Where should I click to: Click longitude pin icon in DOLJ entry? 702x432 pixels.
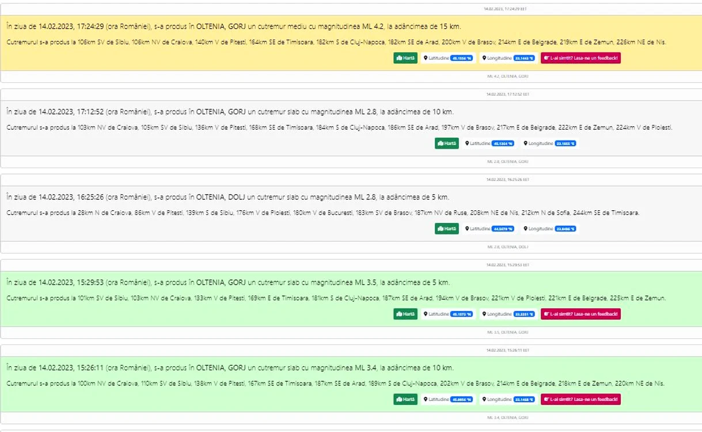pyautogui.click(x=526, y=229)
